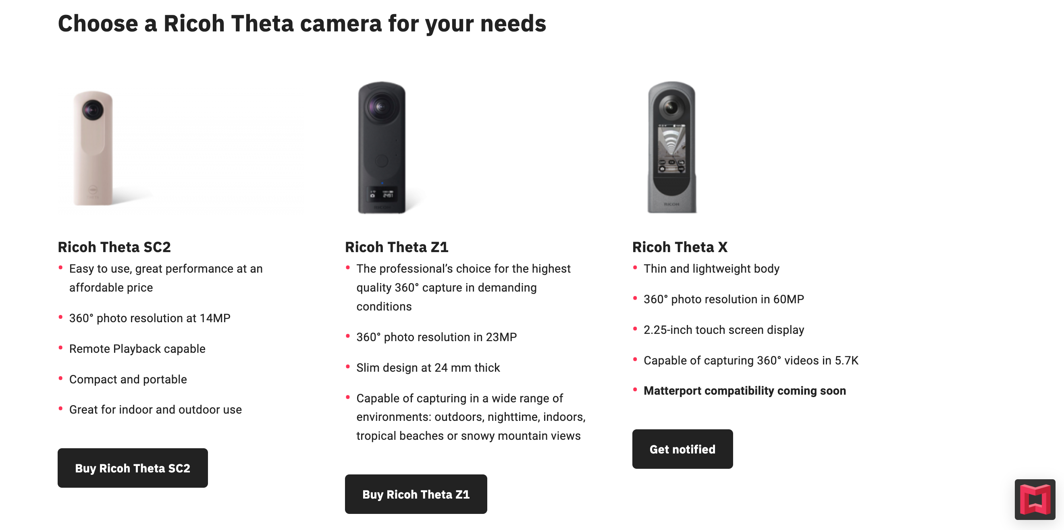Click the Remote Playback capable bullet
Image resolution: width=1064 pixels, height=530 pixels.
coord(137,348)
